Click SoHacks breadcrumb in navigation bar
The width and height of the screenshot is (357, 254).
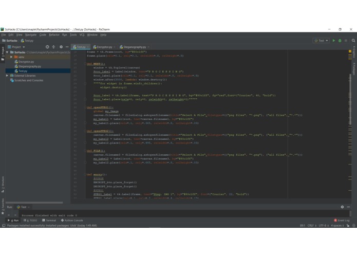point(10,41)
